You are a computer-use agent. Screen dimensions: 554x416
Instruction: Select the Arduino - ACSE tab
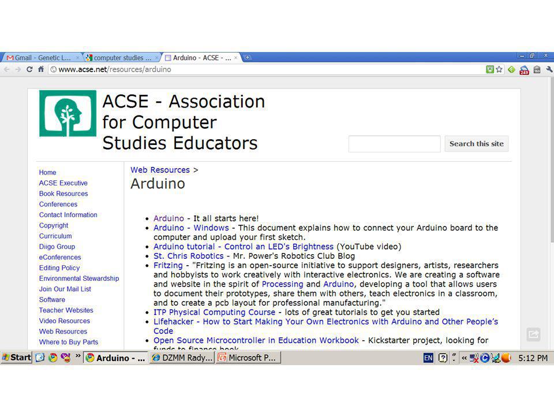pos(201,58)
